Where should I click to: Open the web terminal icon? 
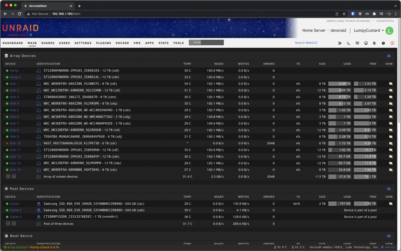[348, 43]
